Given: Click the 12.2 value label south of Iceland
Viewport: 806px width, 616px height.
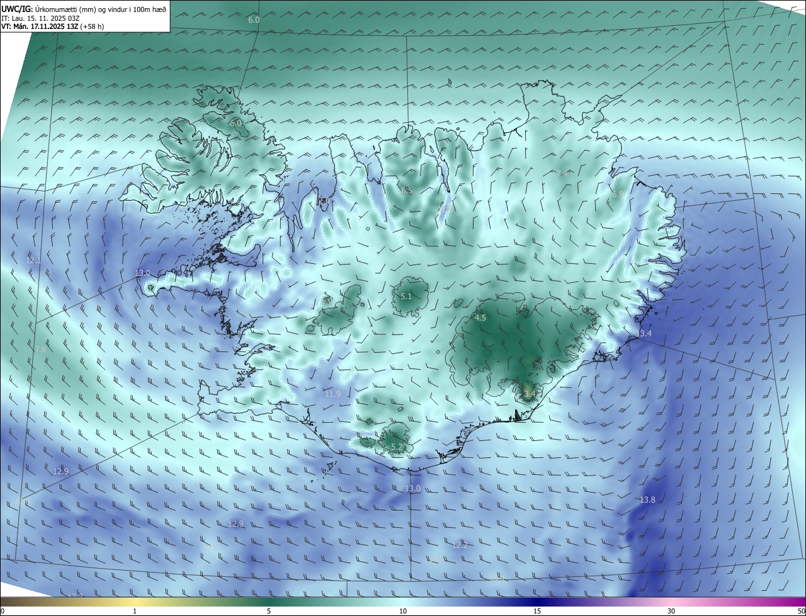Looking at the screenshot, I should click(x=460, y=545).
